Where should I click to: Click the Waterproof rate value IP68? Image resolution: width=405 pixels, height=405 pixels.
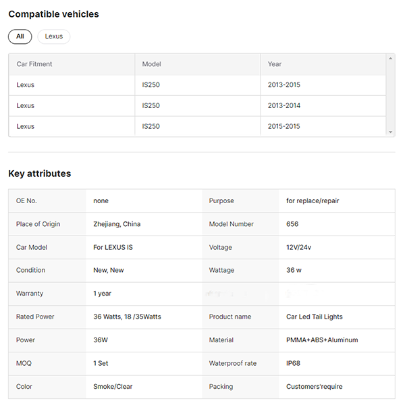click(294, 363)
